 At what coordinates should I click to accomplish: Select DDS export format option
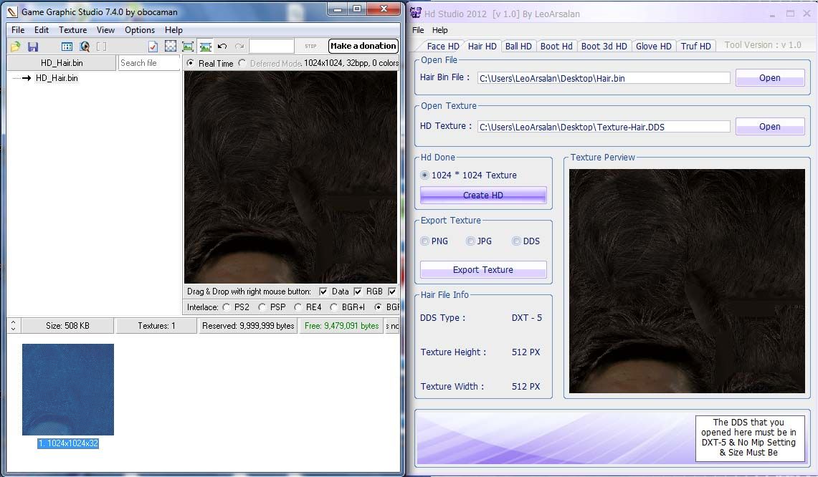pos(516,241)
